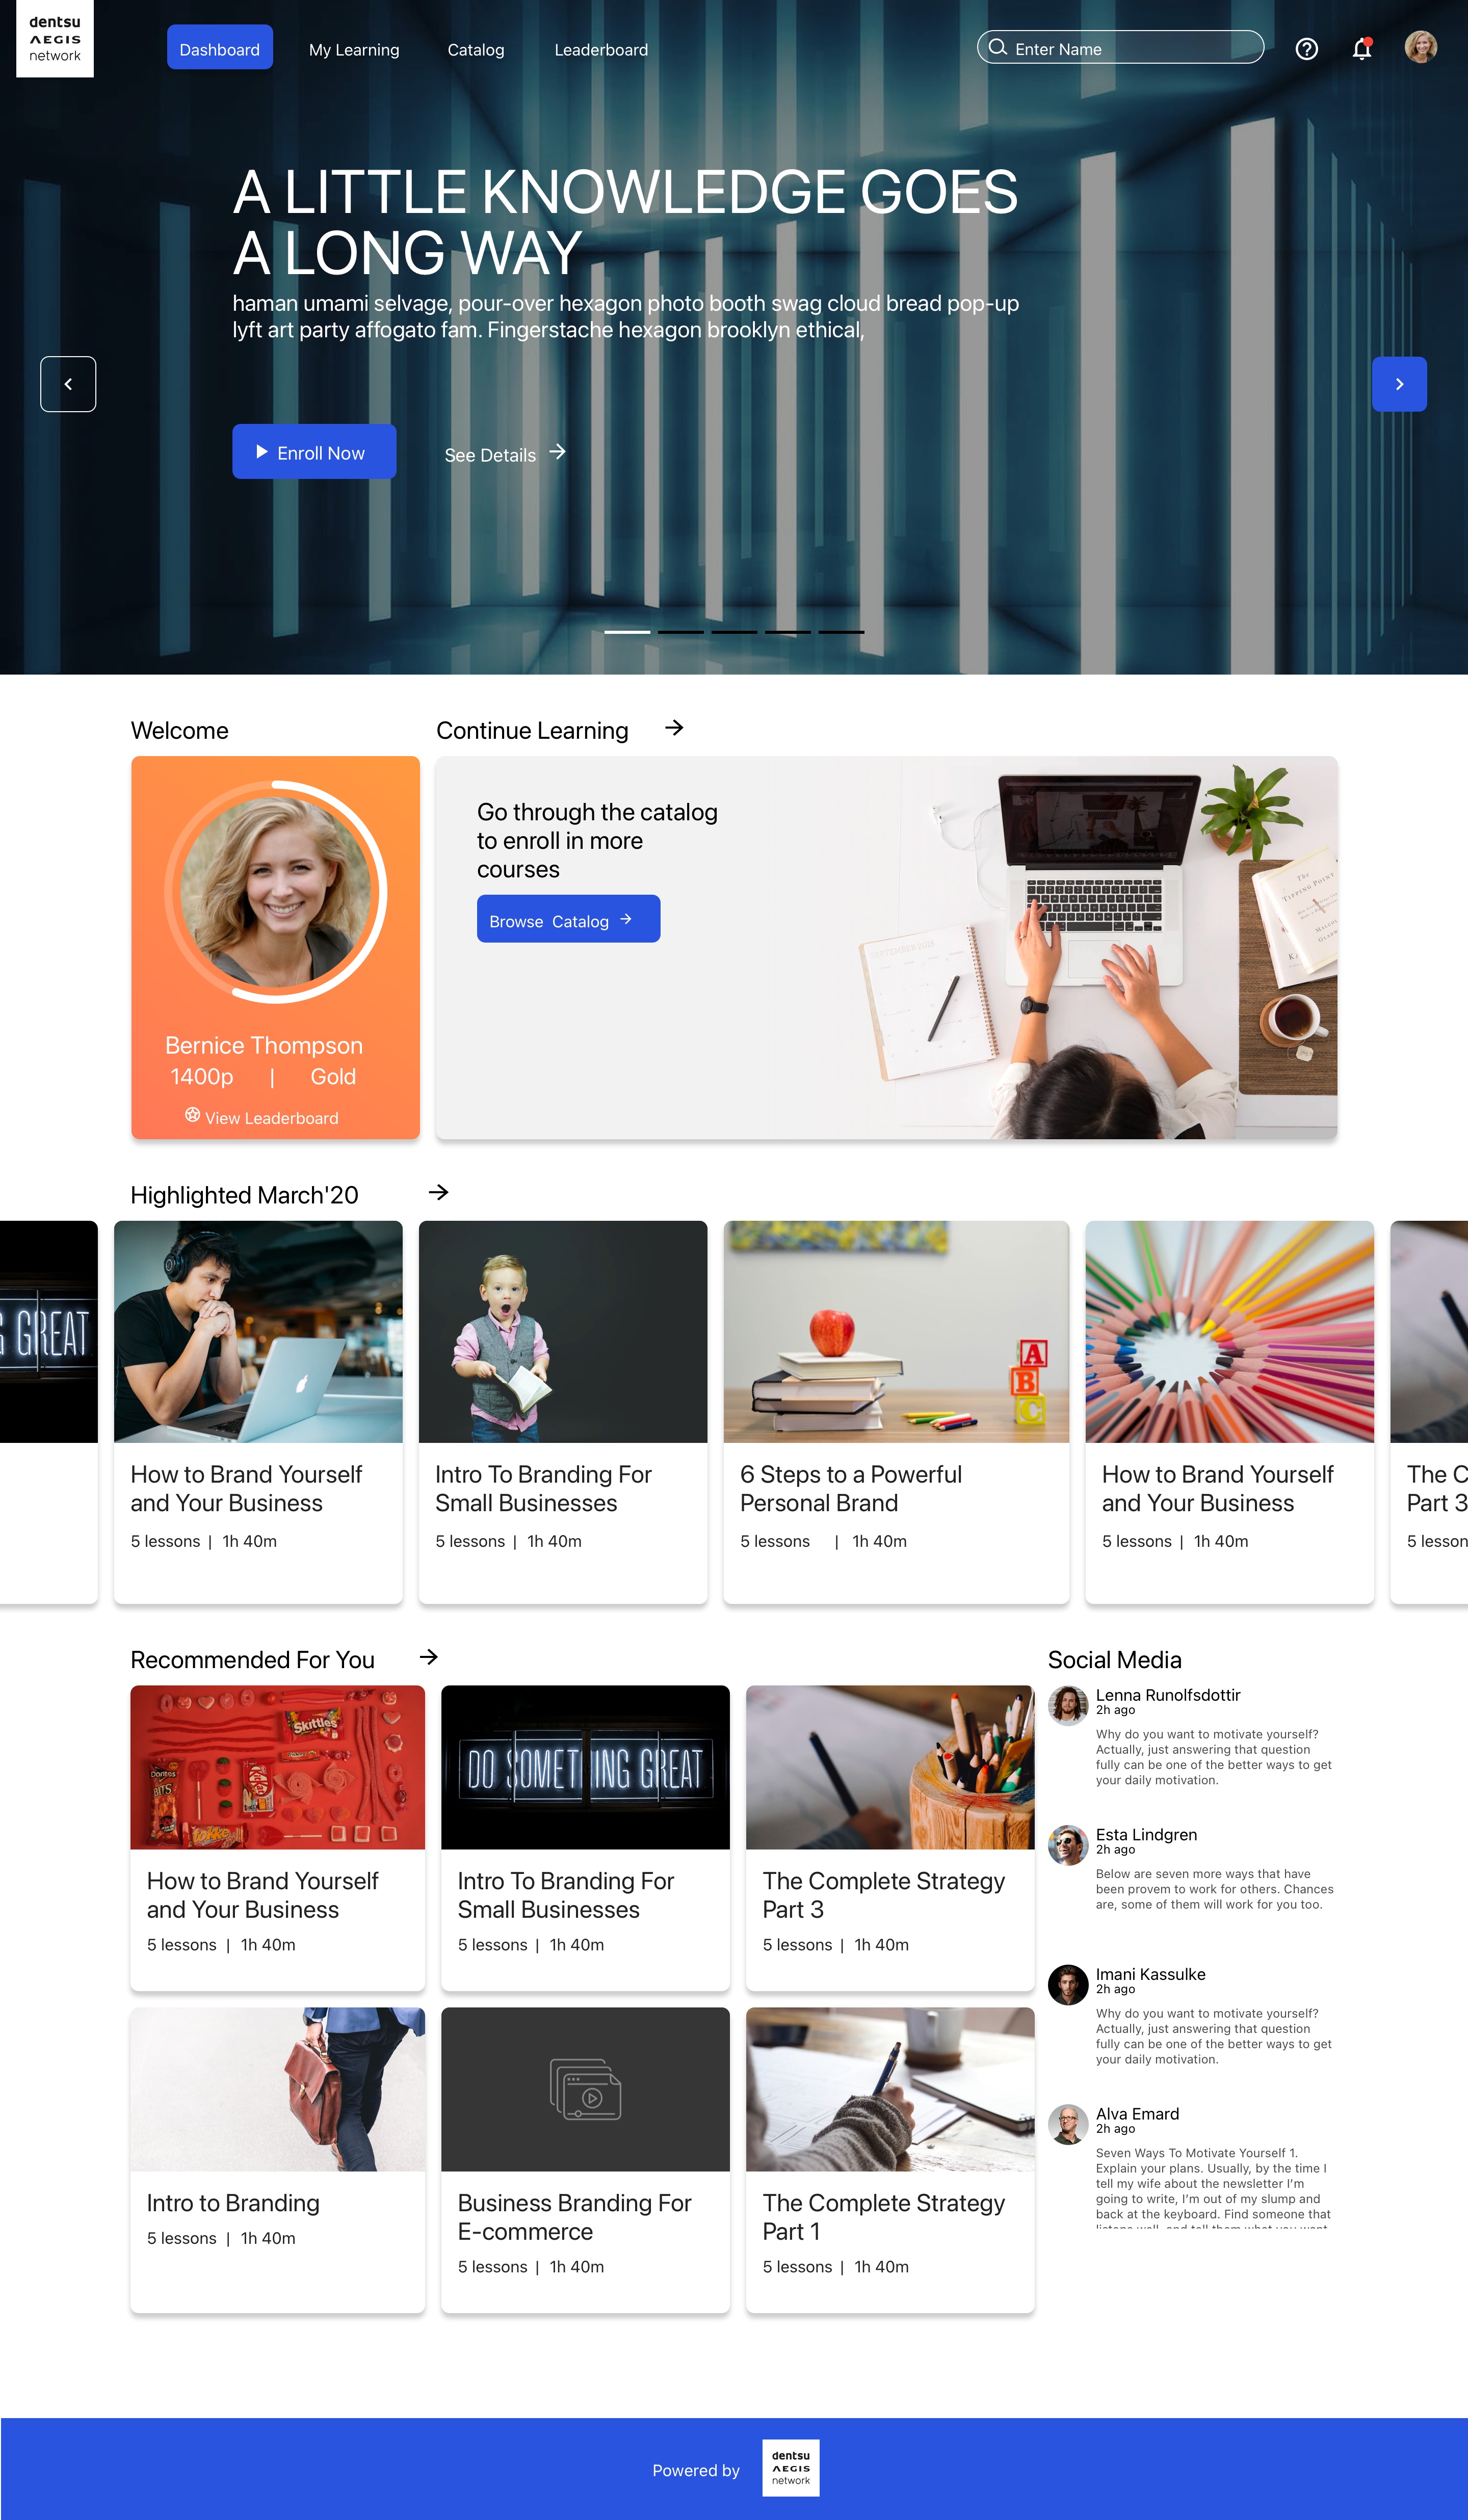
Task: Open Lenna Runolfsdottir's avatar
Action: click(x=1068, y=1706)
